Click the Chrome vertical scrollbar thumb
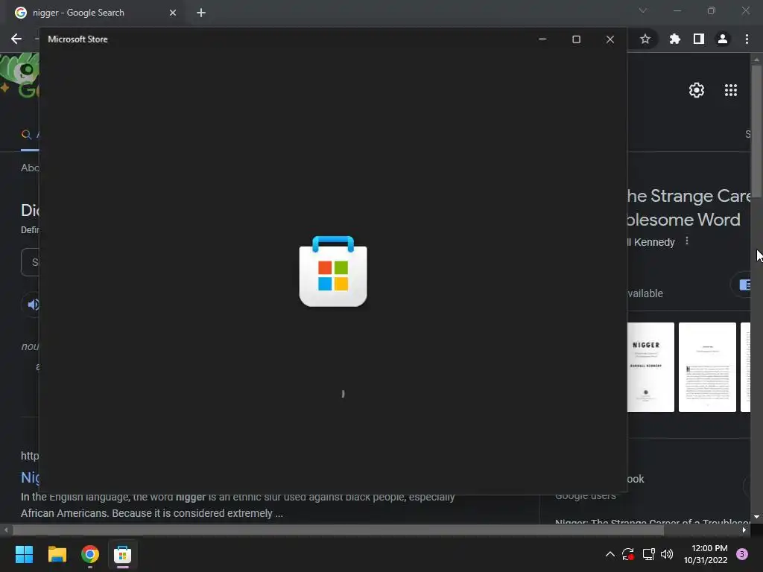 tap(756, 131)
